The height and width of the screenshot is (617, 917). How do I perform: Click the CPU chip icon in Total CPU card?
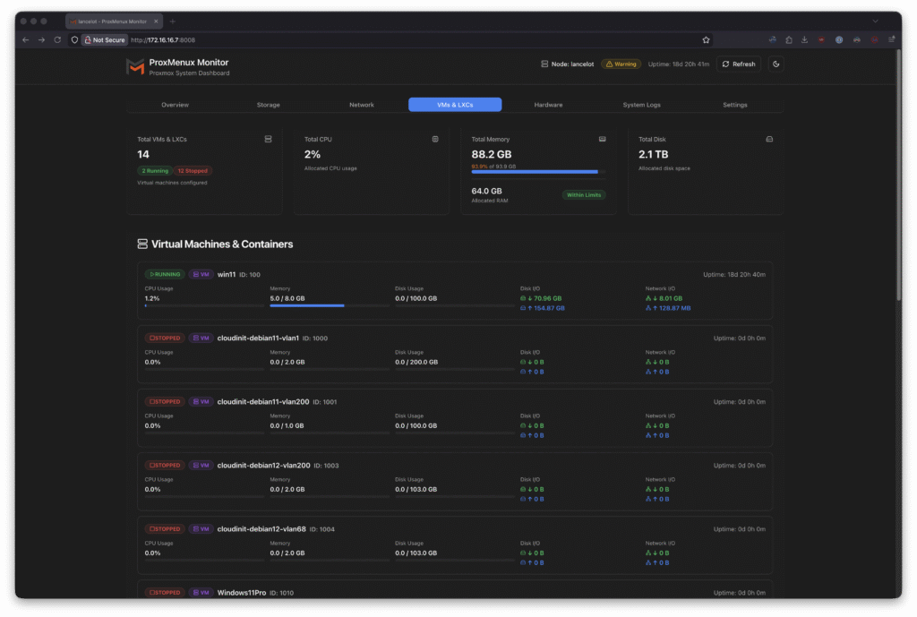point(435,140)
